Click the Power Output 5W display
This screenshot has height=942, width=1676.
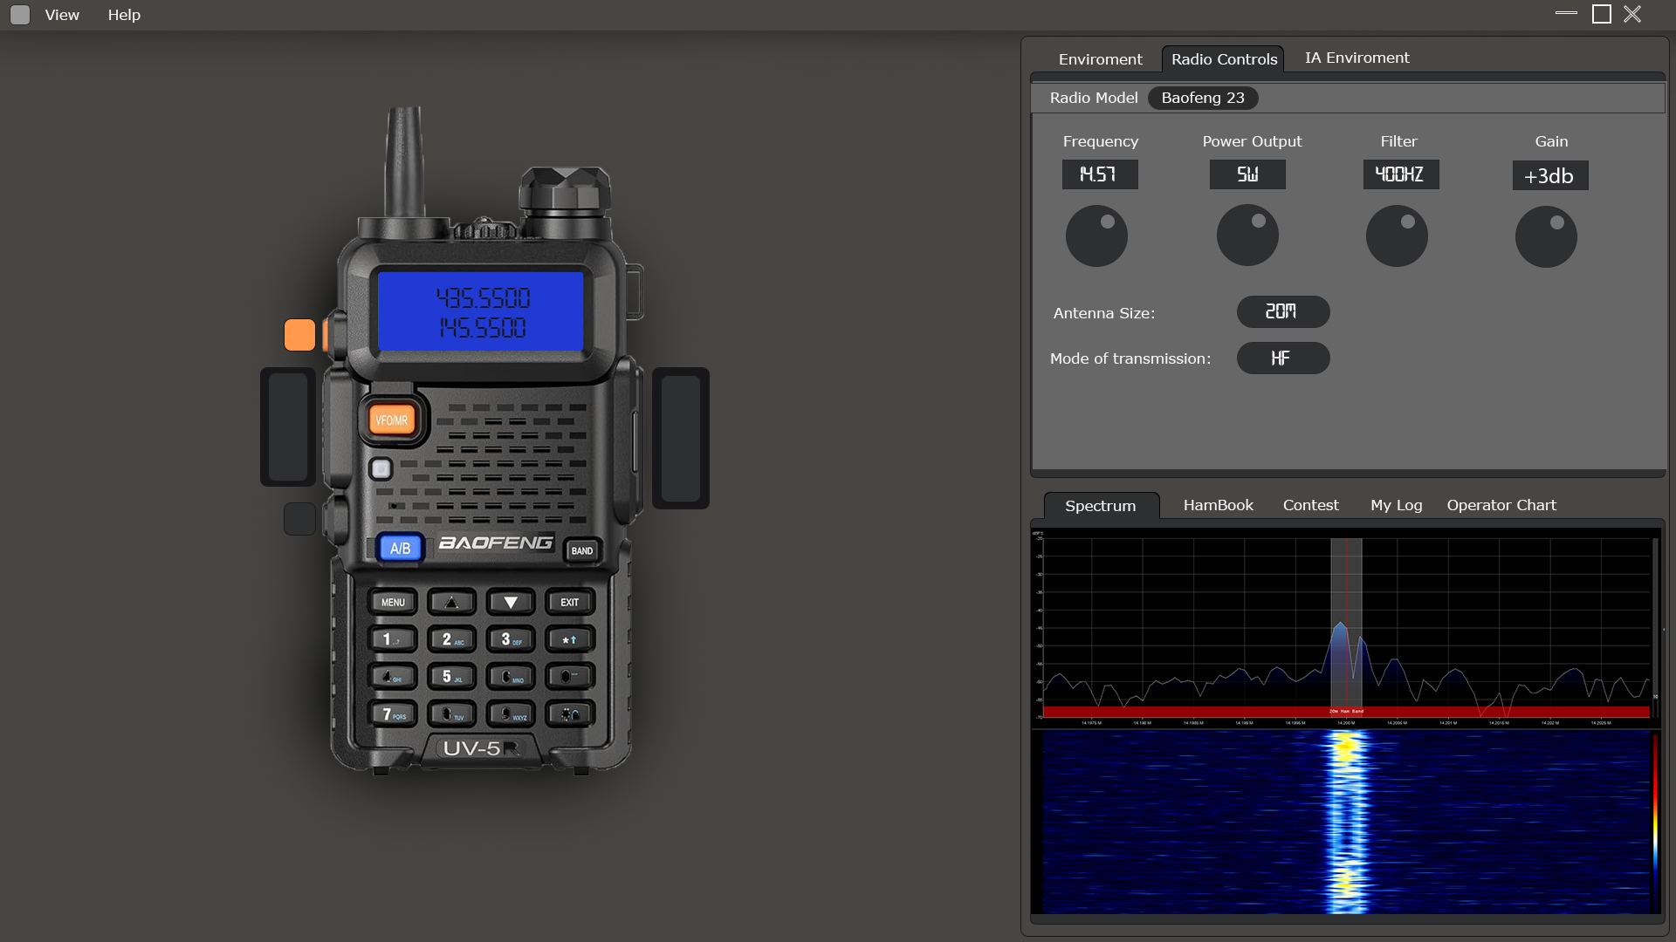click(x=1247, y=174)
